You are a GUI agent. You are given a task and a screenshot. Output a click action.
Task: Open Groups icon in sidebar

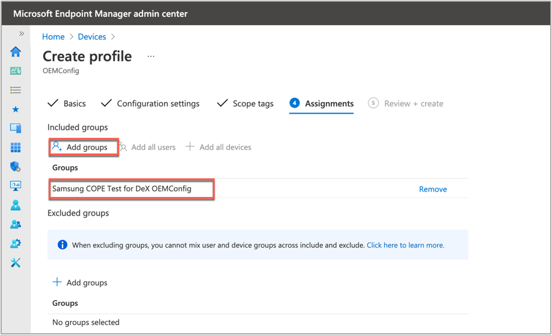[x=16, y=224]
